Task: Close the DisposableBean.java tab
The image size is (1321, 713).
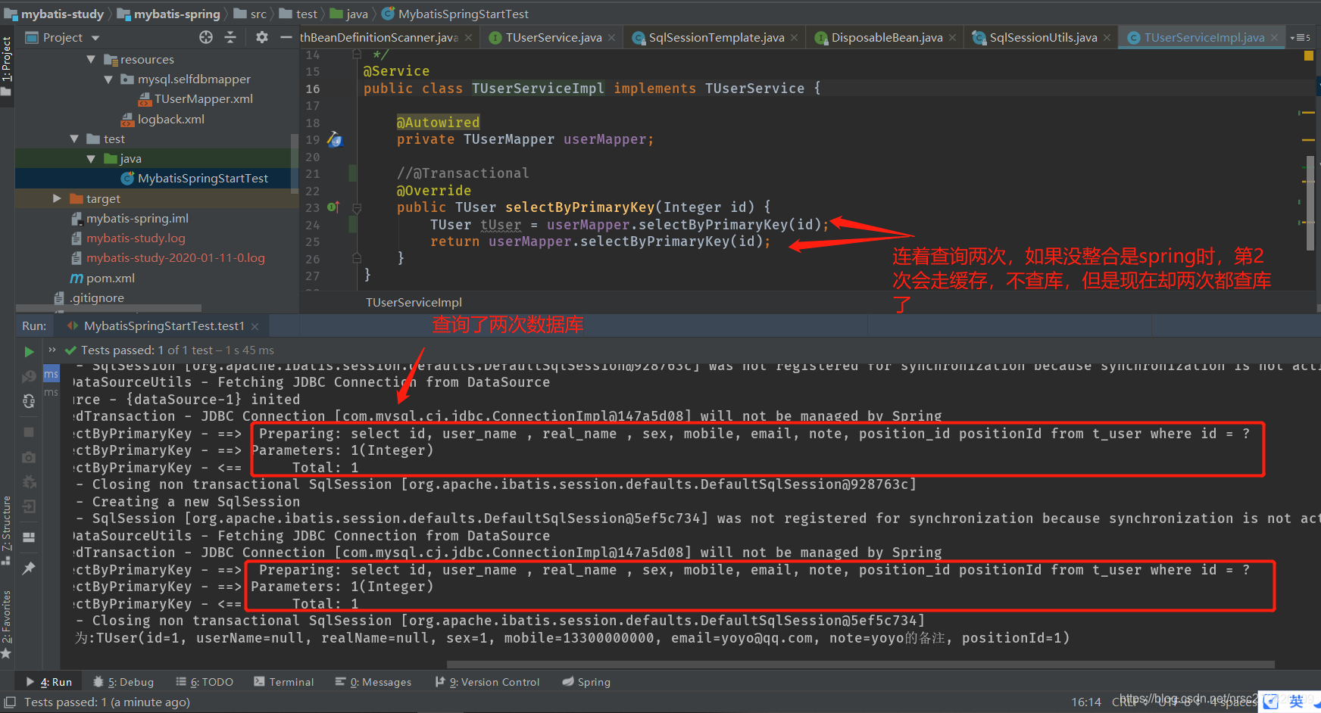Action: tap(952, 37)
